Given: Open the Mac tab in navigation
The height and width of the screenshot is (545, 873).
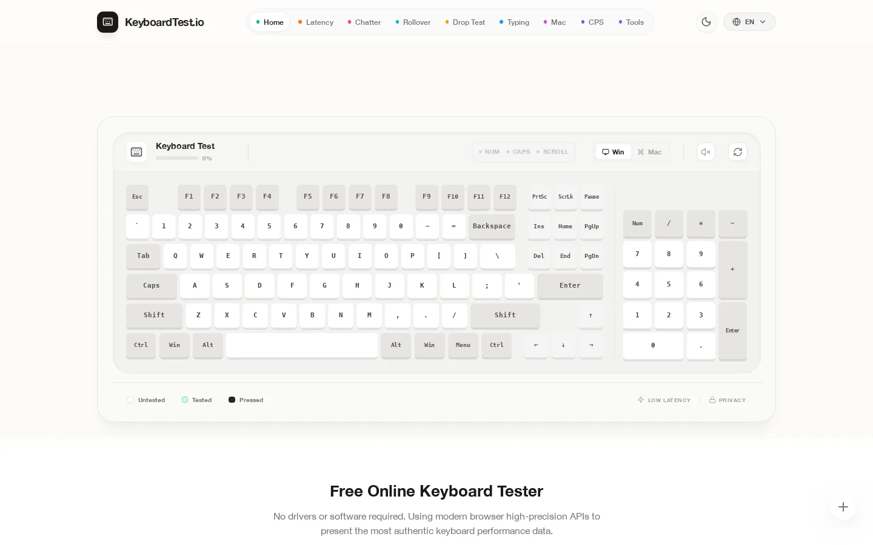Looking at the screenshot, I should tap(555, 22).
